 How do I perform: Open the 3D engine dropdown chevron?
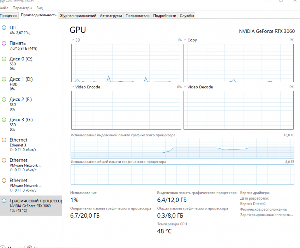tap(72, 40)
